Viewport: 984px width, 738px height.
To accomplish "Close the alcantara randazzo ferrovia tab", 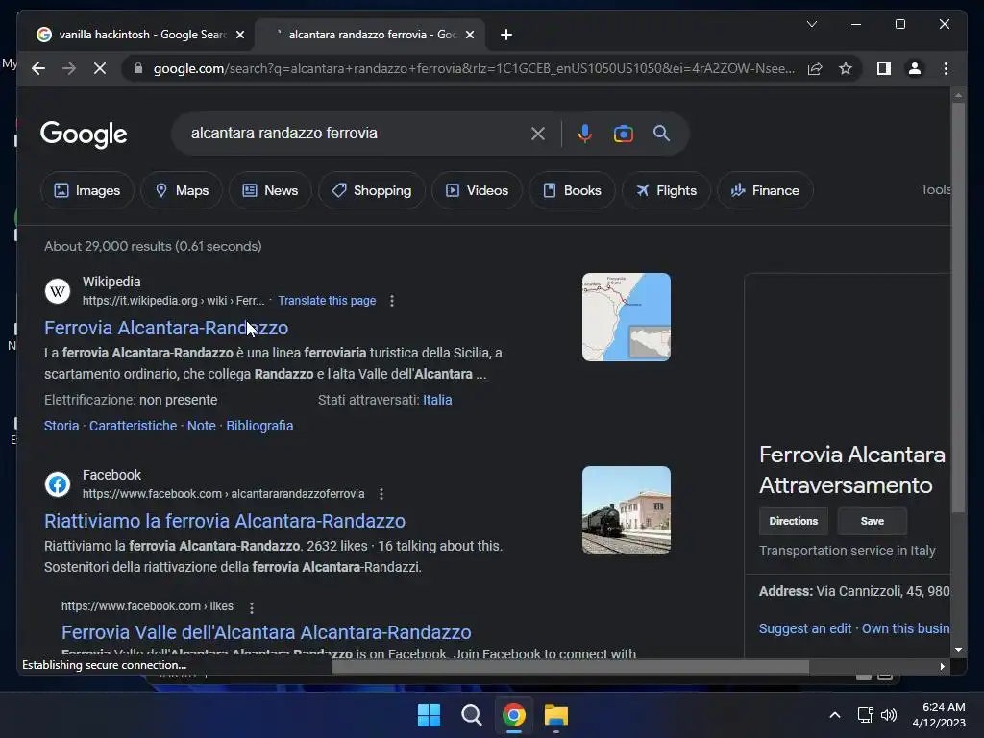I will 469,35.
